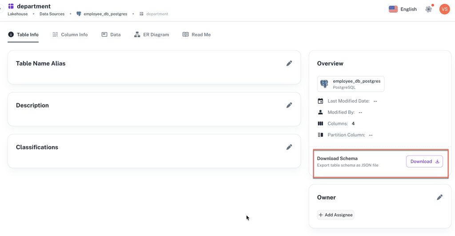This screenshot has height=236, width=455.
Task: Click the purple department table icon
Action: (11, 6)
